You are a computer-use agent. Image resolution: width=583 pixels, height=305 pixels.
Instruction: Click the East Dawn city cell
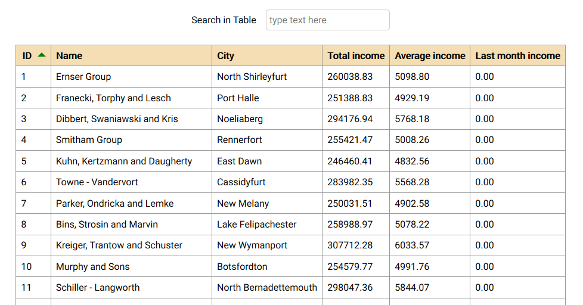[267, 161]
